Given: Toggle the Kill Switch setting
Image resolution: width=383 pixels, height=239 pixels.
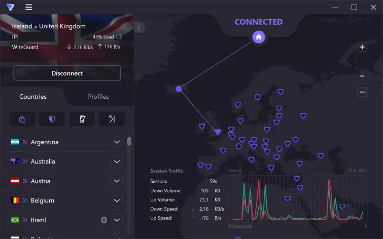Looking at the screenshot, I should coord(82,119).
